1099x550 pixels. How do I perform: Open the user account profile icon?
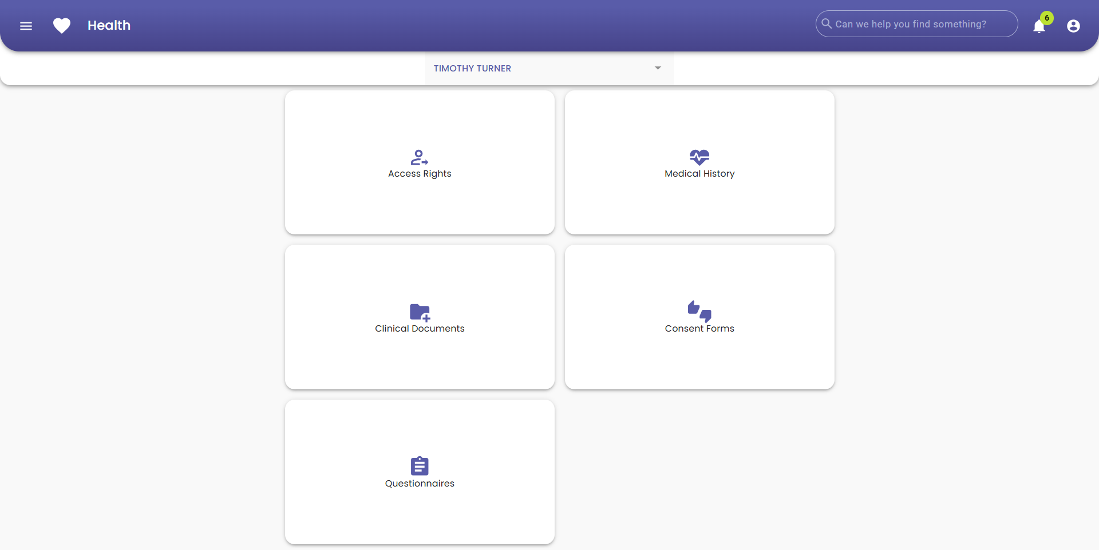click(x=1073, y=26)
